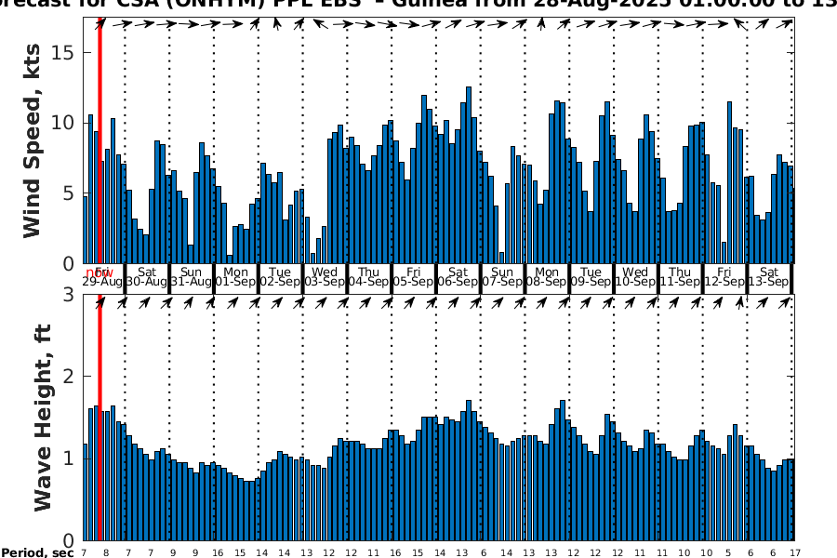Click the '2' tick on Wave Height axis
The image size is (837, 558).
click(69, 377)
